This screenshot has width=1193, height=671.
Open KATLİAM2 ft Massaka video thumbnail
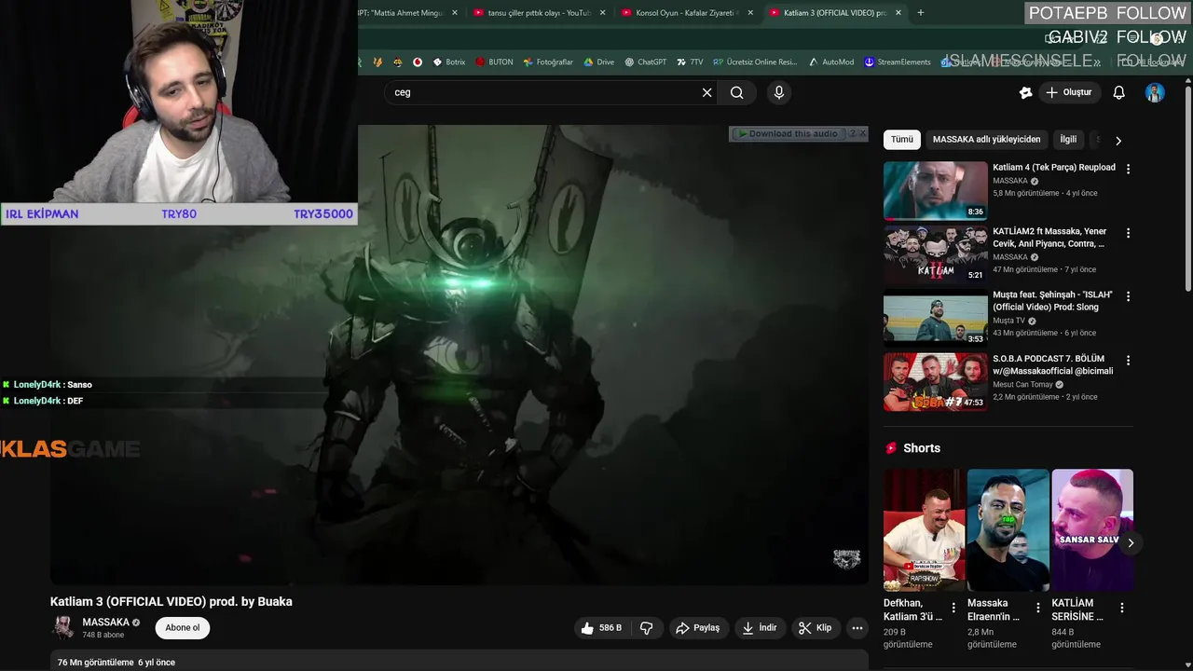[935, 254]
